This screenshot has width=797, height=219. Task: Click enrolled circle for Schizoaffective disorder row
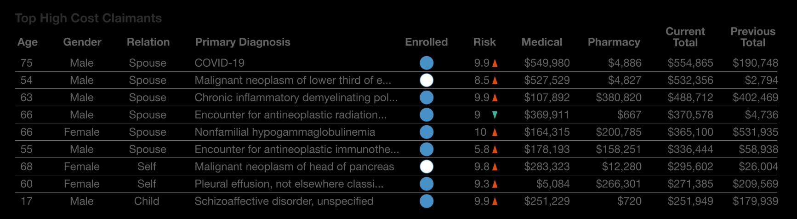[427, 201]
